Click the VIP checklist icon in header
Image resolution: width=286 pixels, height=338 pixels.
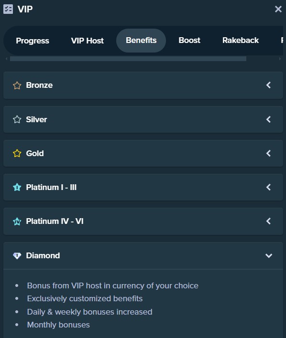pyautogui.click(x=8, y=9)
